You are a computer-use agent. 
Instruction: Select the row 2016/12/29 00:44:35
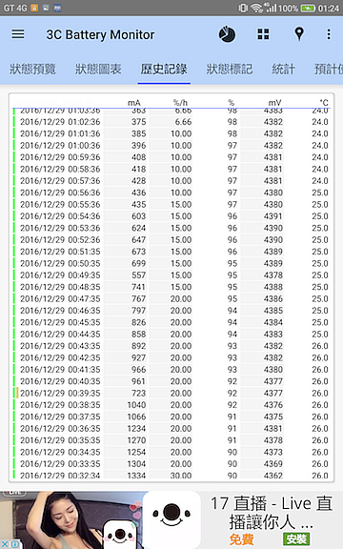click(171, 334)
